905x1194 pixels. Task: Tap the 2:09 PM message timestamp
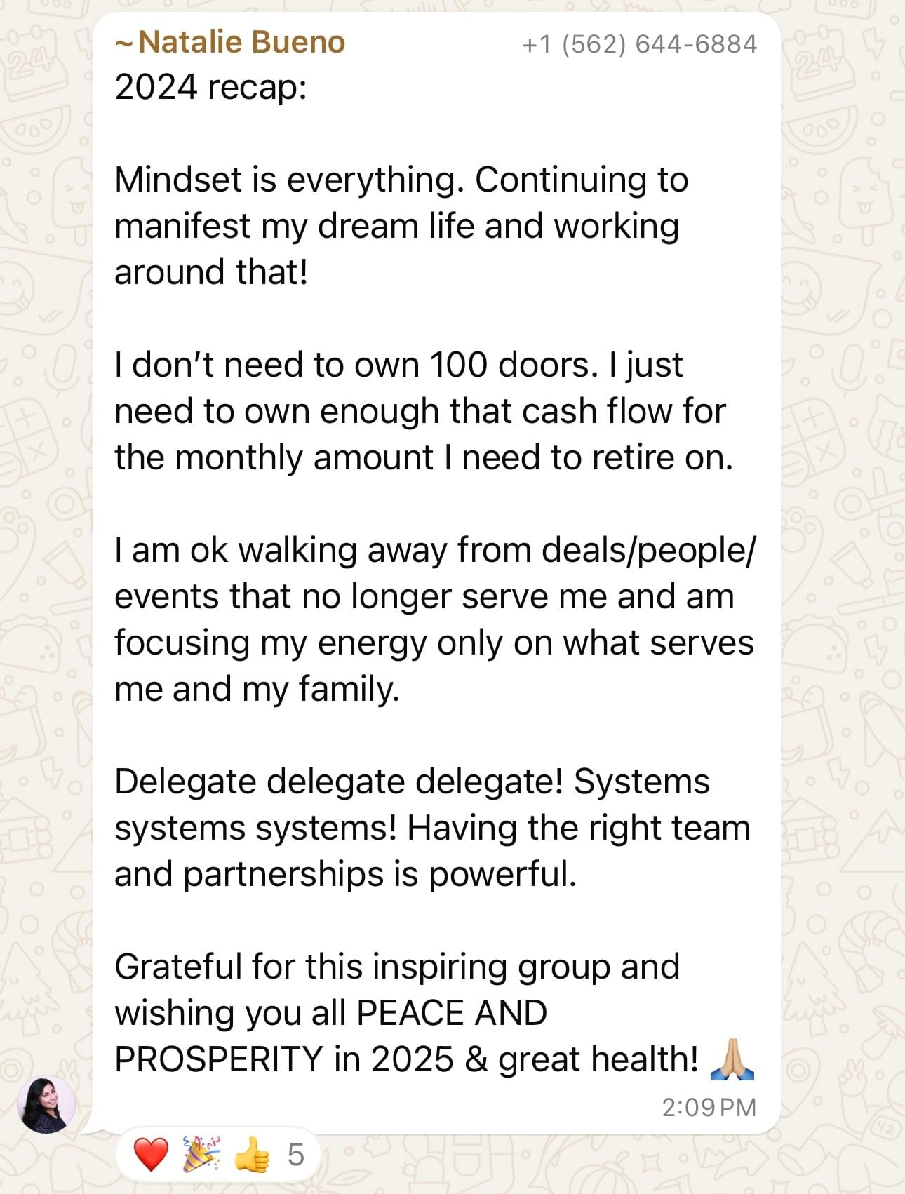(709, 1107)
